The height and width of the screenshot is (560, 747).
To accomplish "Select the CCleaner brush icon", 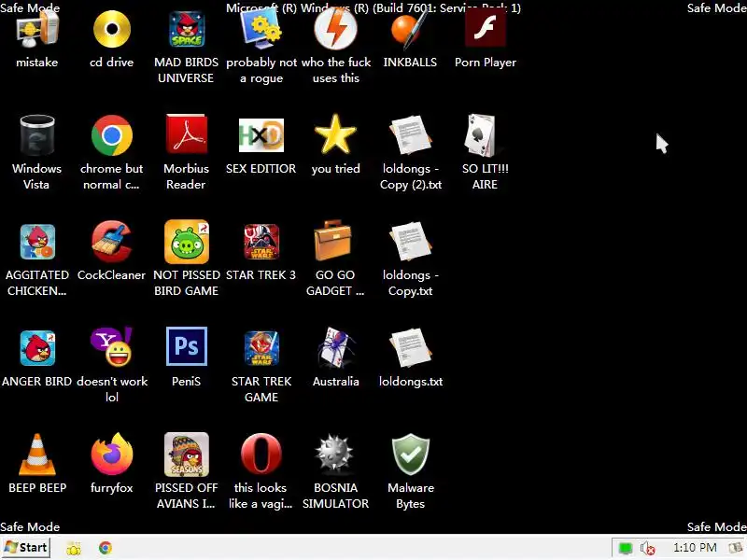I will pyautogui.click(x=112, y=242).
